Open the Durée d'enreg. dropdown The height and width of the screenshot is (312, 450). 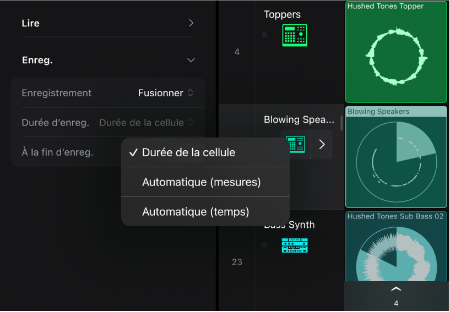click(146, 123)
